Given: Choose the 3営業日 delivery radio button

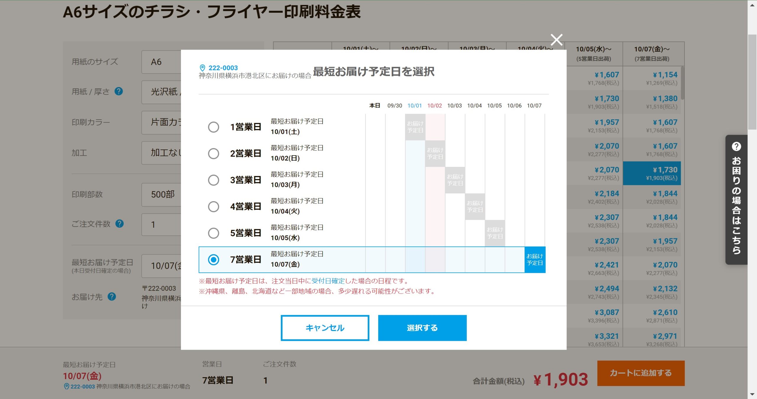Looking at the screenshot, I should pyautogui.click(x=213, y=180).
